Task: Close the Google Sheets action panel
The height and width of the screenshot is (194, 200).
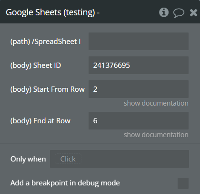Action: [193, 12]
